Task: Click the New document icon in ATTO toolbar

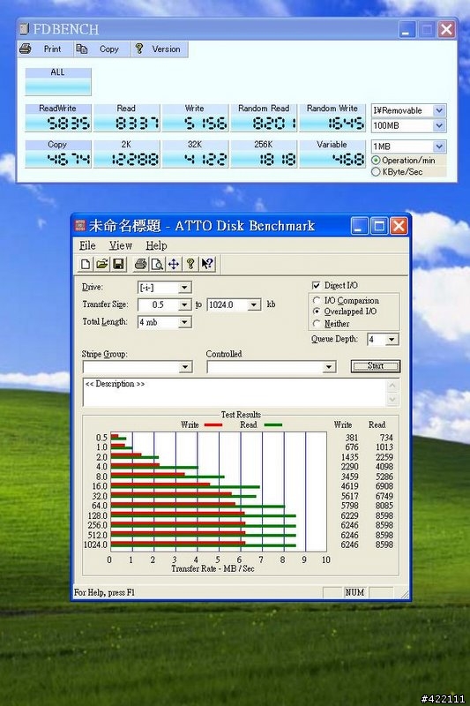Action: pyautogui.click(x=85, y=264)
